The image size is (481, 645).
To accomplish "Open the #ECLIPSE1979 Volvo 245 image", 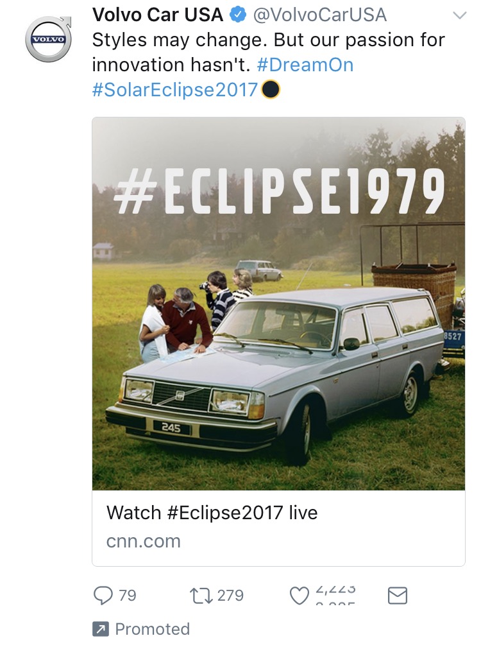I will (x=278, y=304).
